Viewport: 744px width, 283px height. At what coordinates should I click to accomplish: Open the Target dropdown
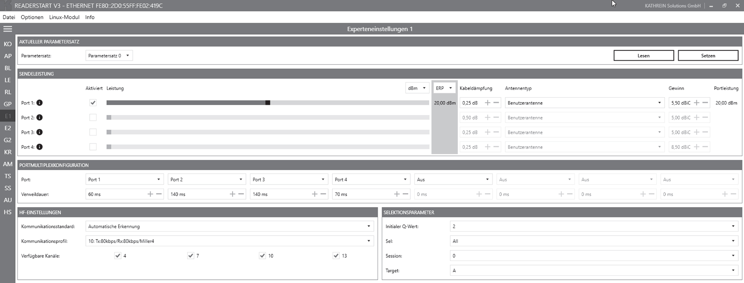click(x=594, y=270)
